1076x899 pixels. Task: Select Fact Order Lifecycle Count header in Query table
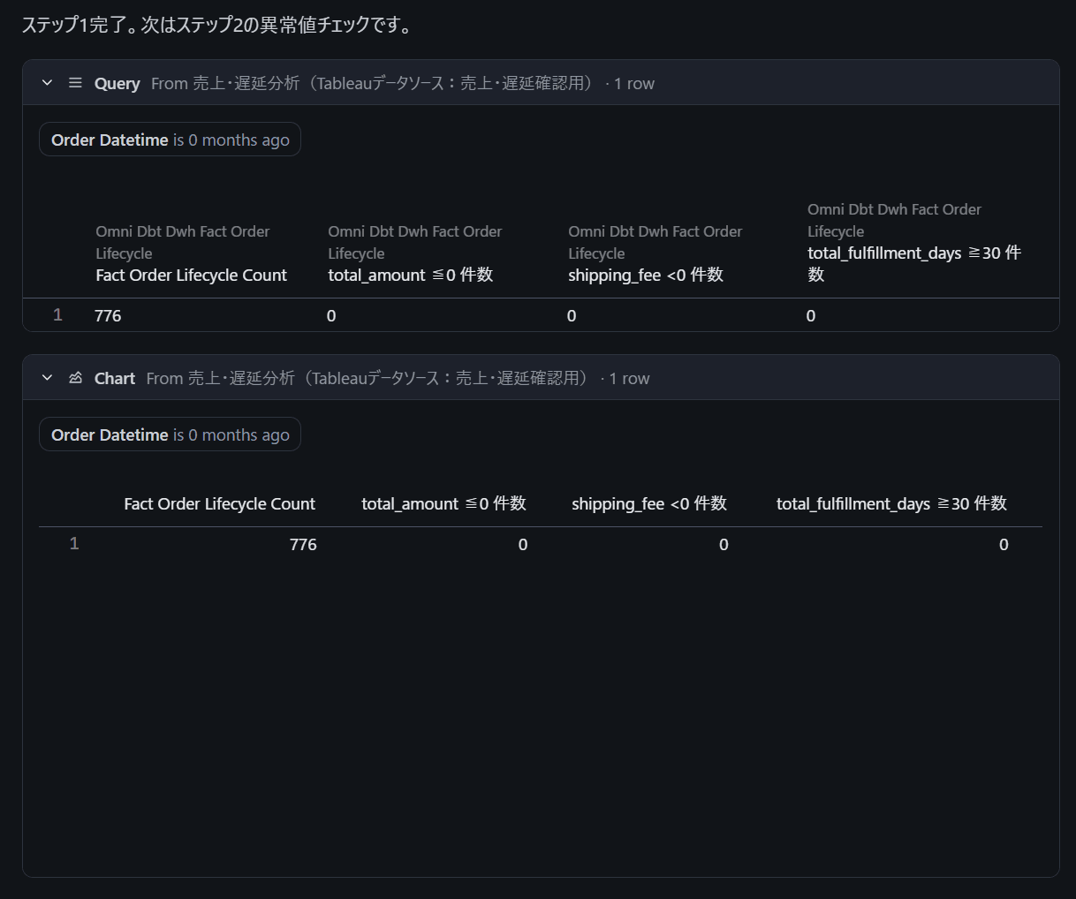pyautogui.click(x=191, y=276)
